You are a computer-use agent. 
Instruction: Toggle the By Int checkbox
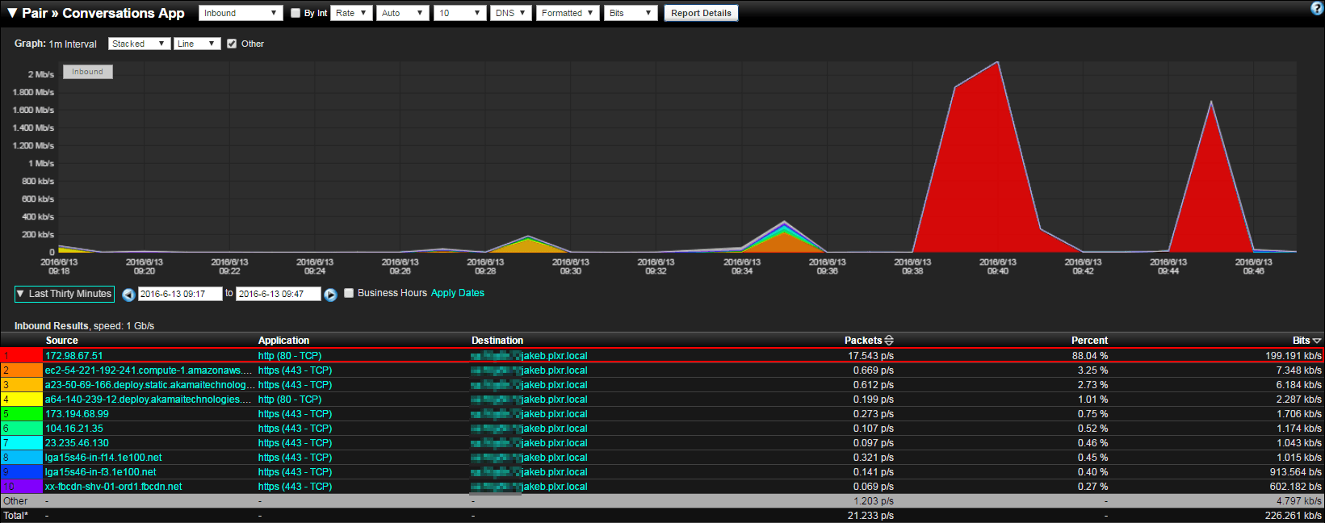[x=296, y=13]
